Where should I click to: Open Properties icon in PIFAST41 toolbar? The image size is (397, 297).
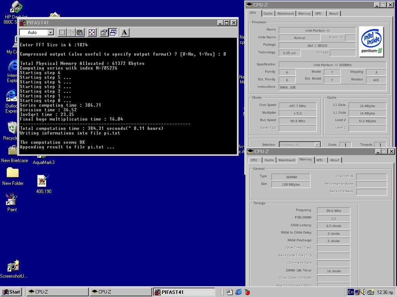pyautogui.click(x=104, y=32)
